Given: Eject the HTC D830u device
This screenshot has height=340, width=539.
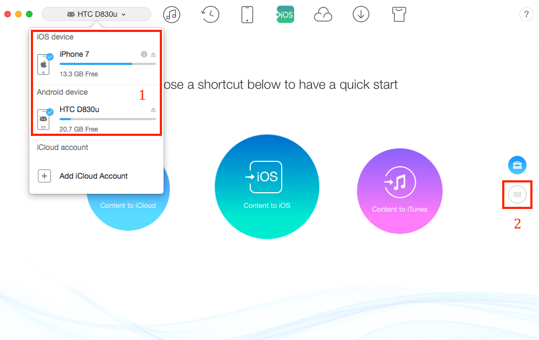Looking at the screenshot, I should (153, 109).
